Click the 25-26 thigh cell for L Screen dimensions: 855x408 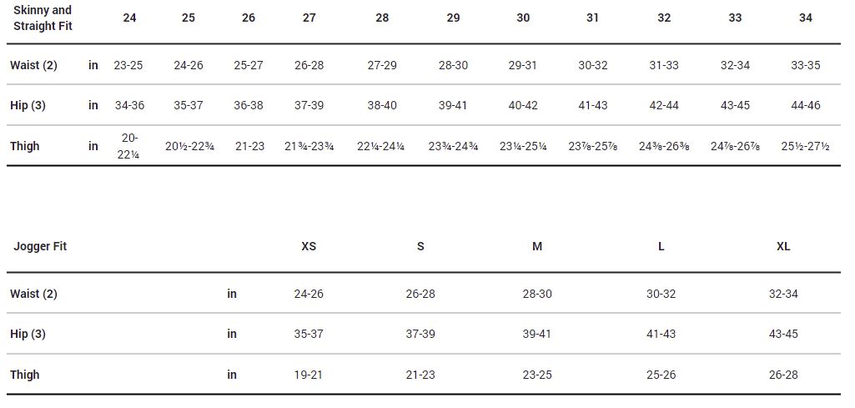(661, 375)
